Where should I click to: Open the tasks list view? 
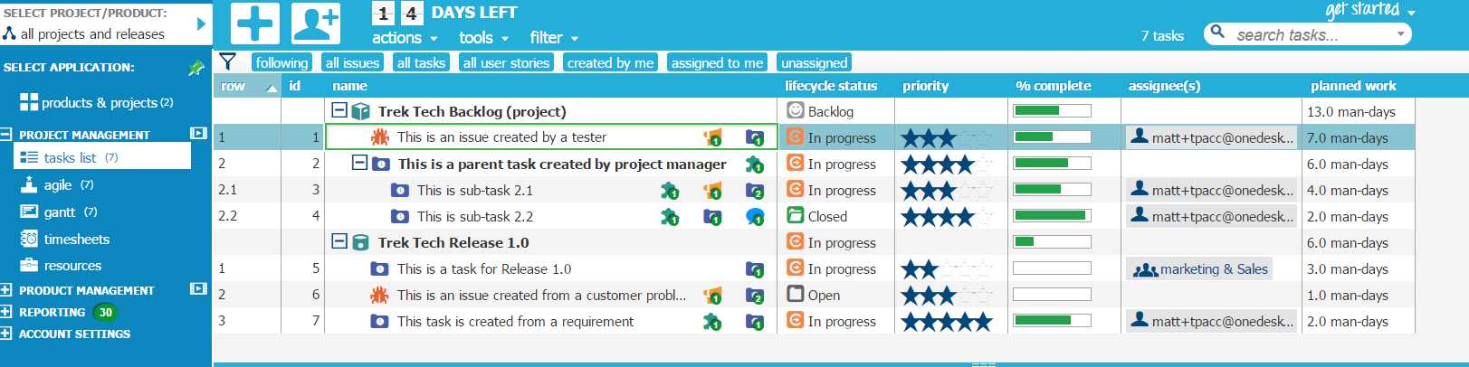[x=102, y=157]
